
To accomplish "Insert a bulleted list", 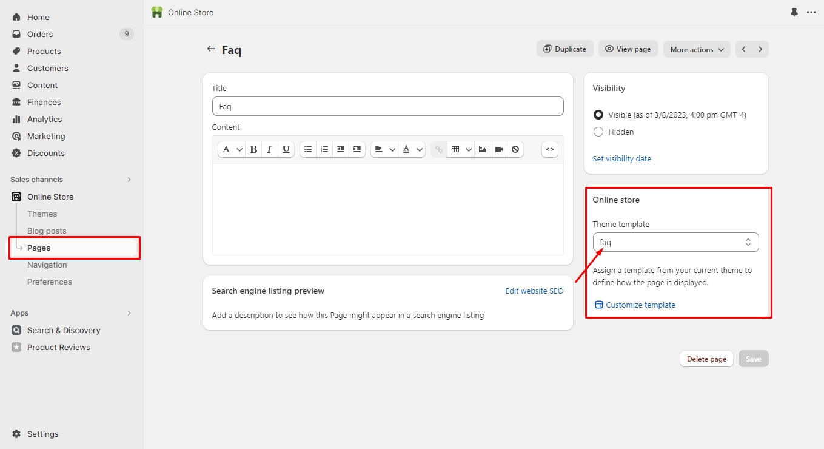I will coord(308,149).
